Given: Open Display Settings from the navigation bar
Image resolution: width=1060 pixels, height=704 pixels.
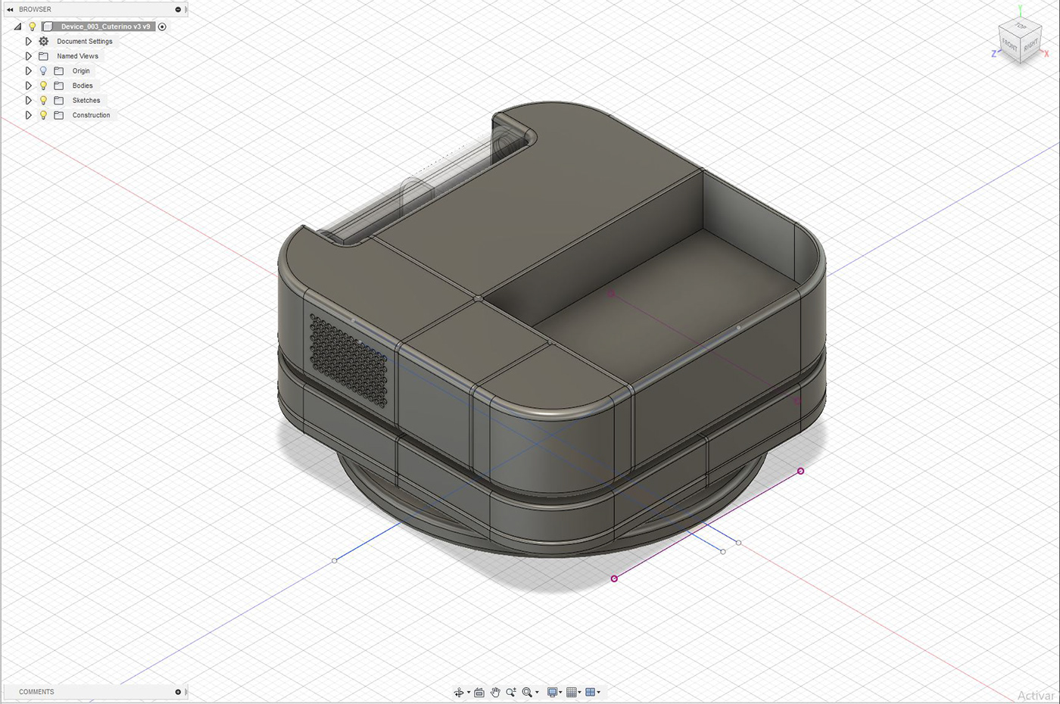Looking at the screenshot, I should 552,692.
